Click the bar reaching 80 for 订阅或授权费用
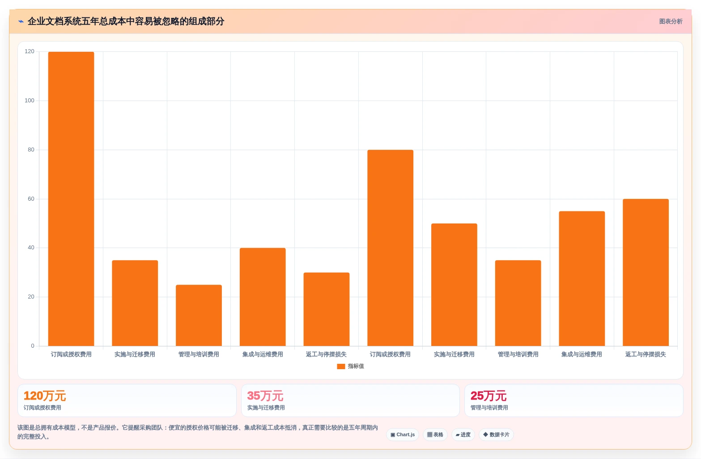Viewport: 701px width, 459px height. click(x=391, y=248)
